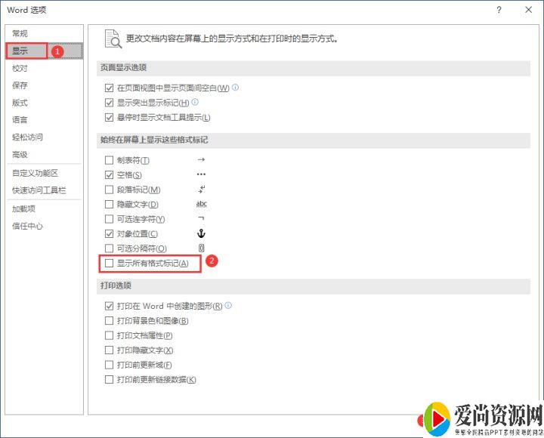The image size is (544, 438).
Task: Close the Word 选项 dialog
Action: click(527, 10)
